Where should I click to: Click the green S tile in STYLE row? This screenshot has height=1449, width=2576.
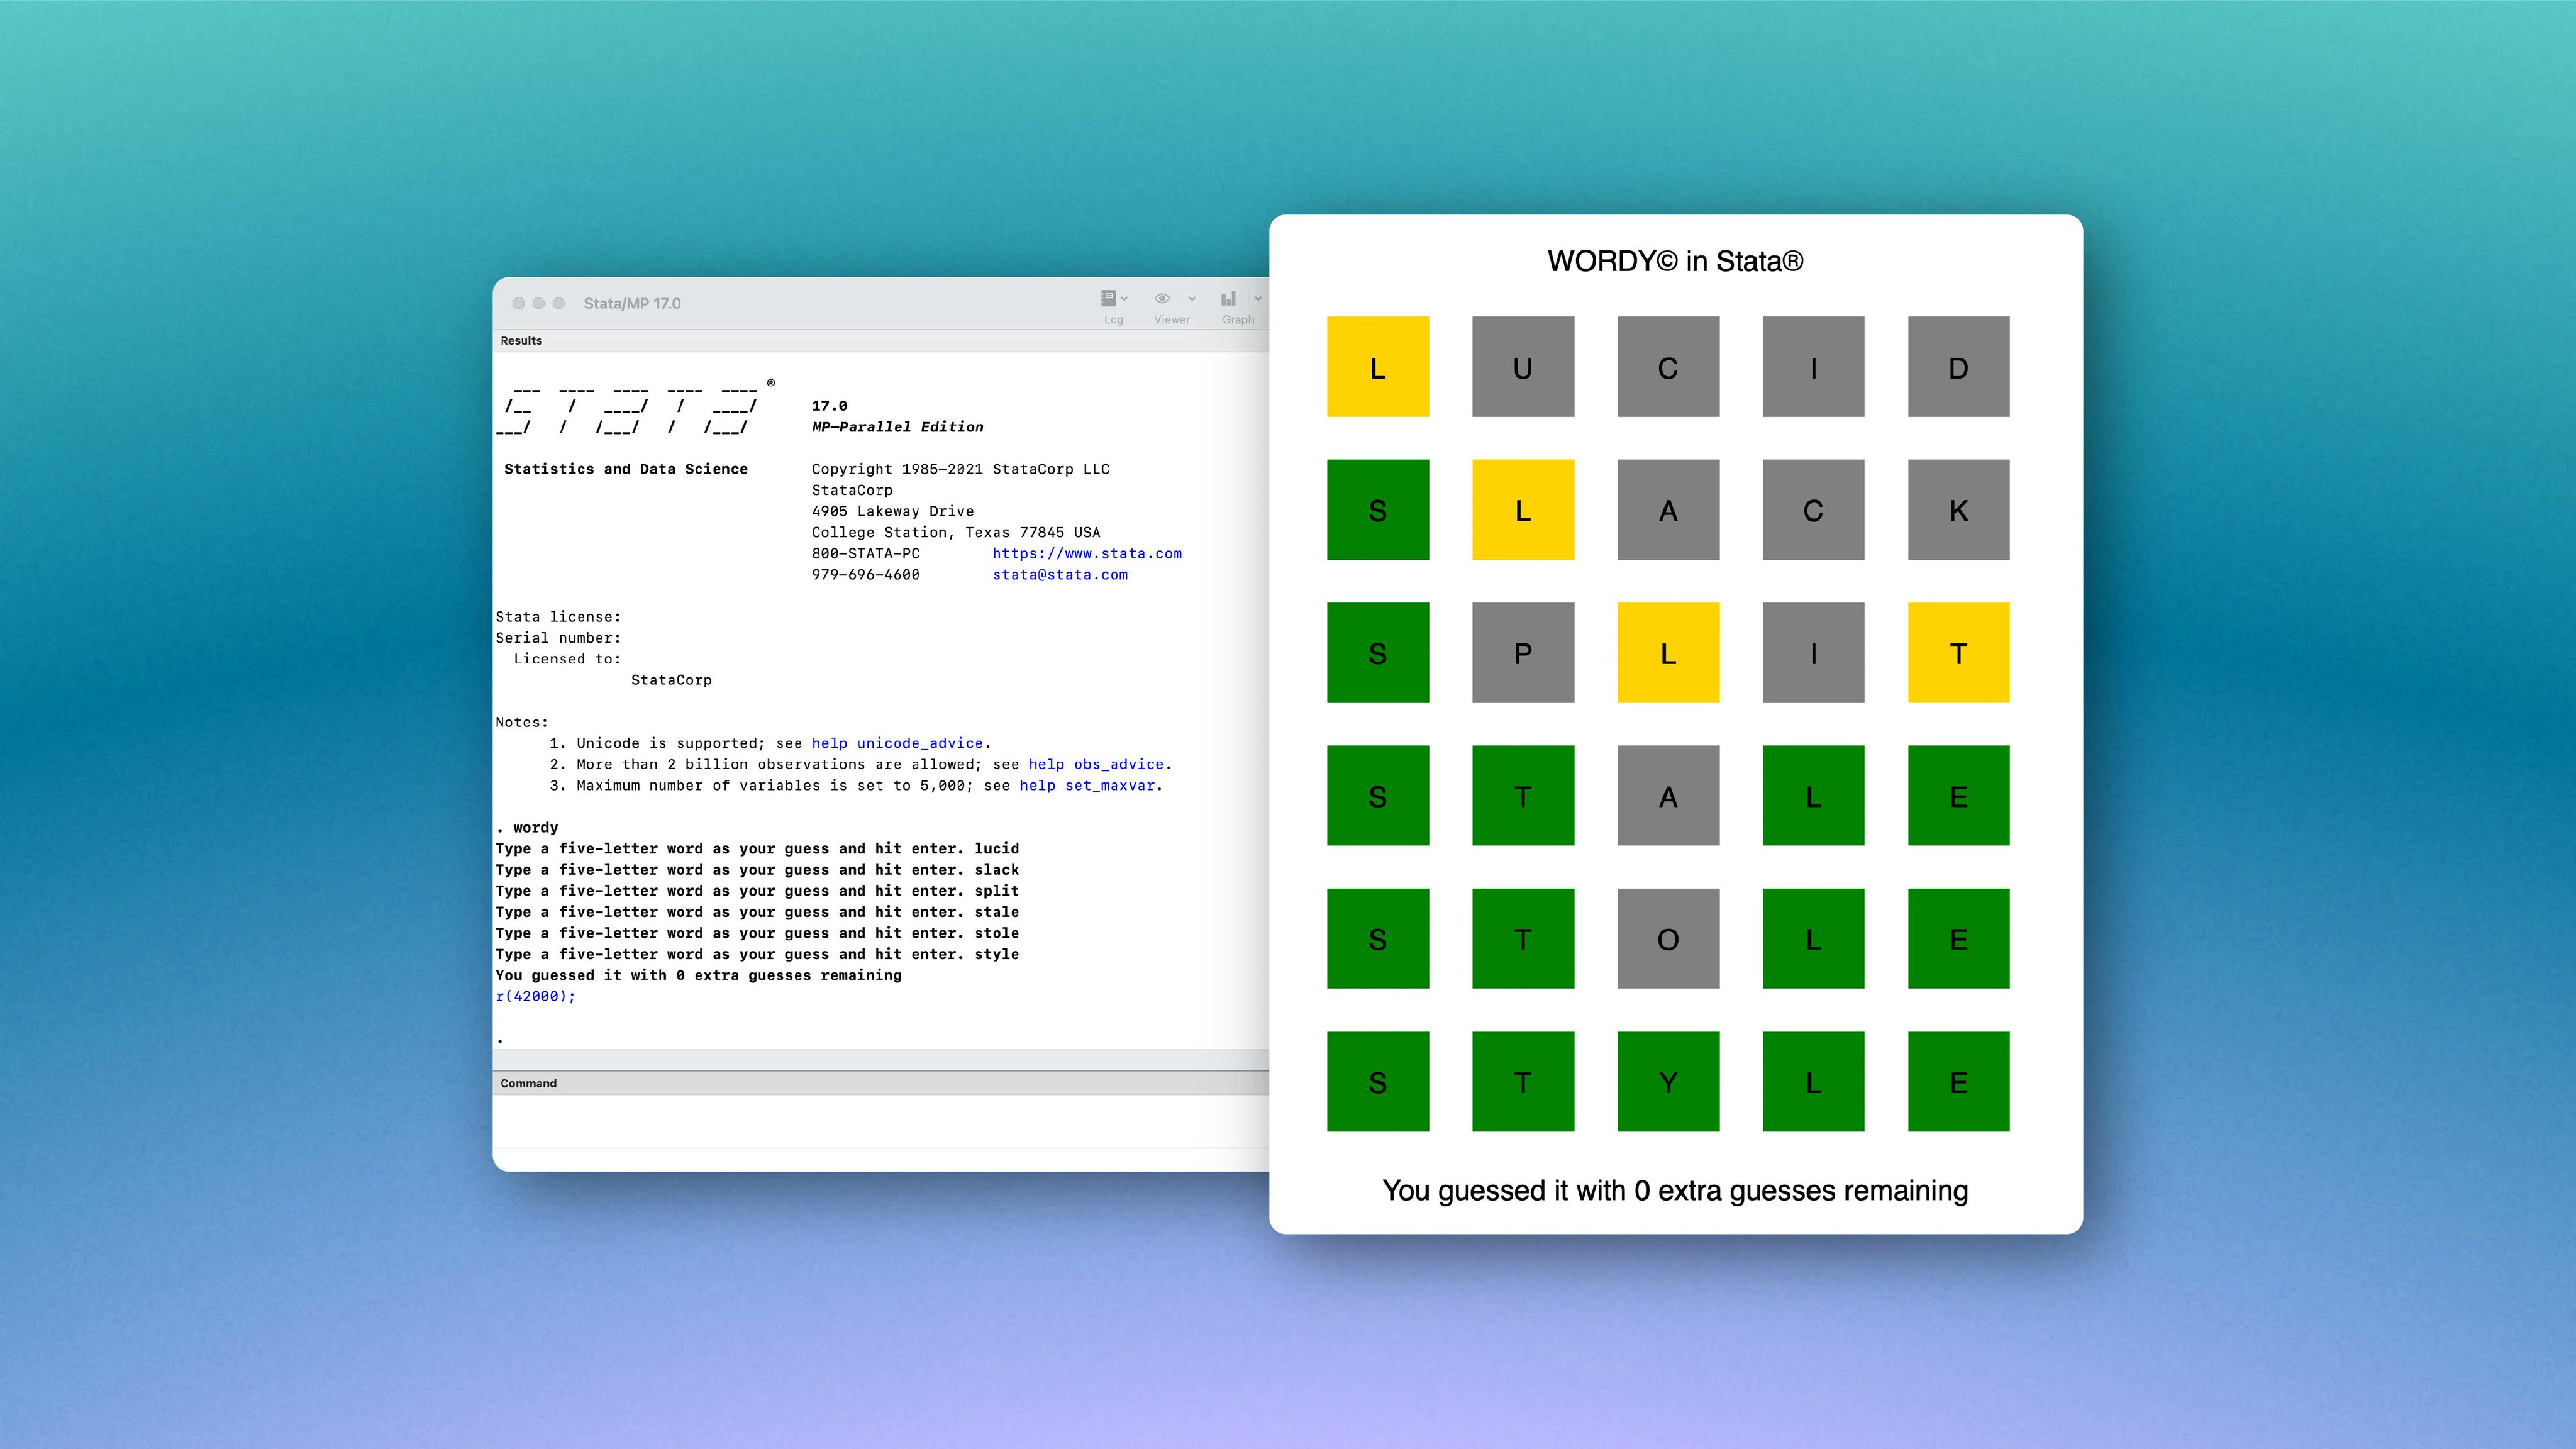[x=1377, y=1081]
